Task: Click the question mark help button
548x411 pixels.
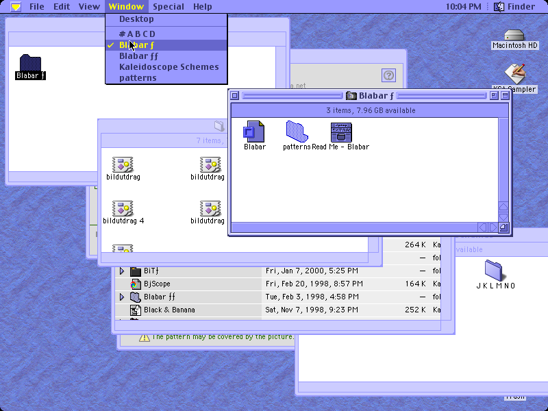Action: point(388,75)
